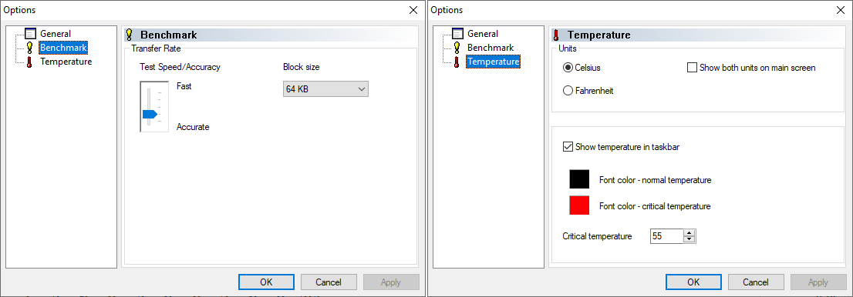The height and width of the screenshot is (297, 853).
Task: Decrease critical temperature with down arrow
Action: [x=689, y=239]
